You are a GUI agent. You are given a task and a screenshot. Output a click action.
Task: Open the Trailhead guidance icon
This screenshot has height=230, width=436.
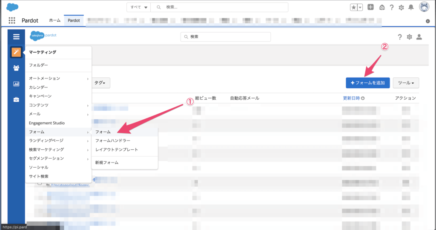pos(382,8)
